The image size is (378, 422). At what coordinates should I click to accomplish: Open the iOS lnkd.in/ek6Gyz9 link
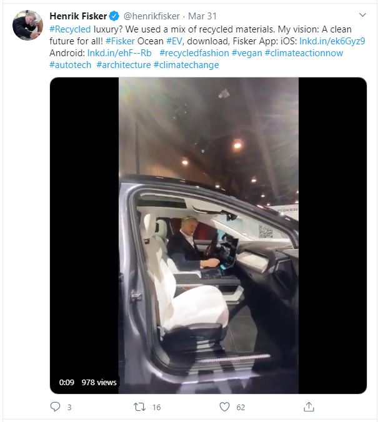[332, 41]
